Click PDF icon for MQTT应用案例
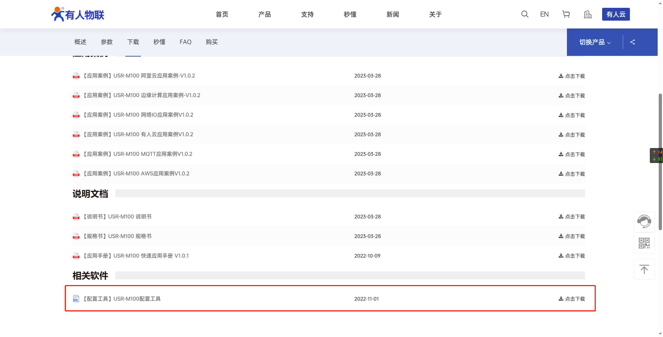663x337 pixels. click(76, 154)
